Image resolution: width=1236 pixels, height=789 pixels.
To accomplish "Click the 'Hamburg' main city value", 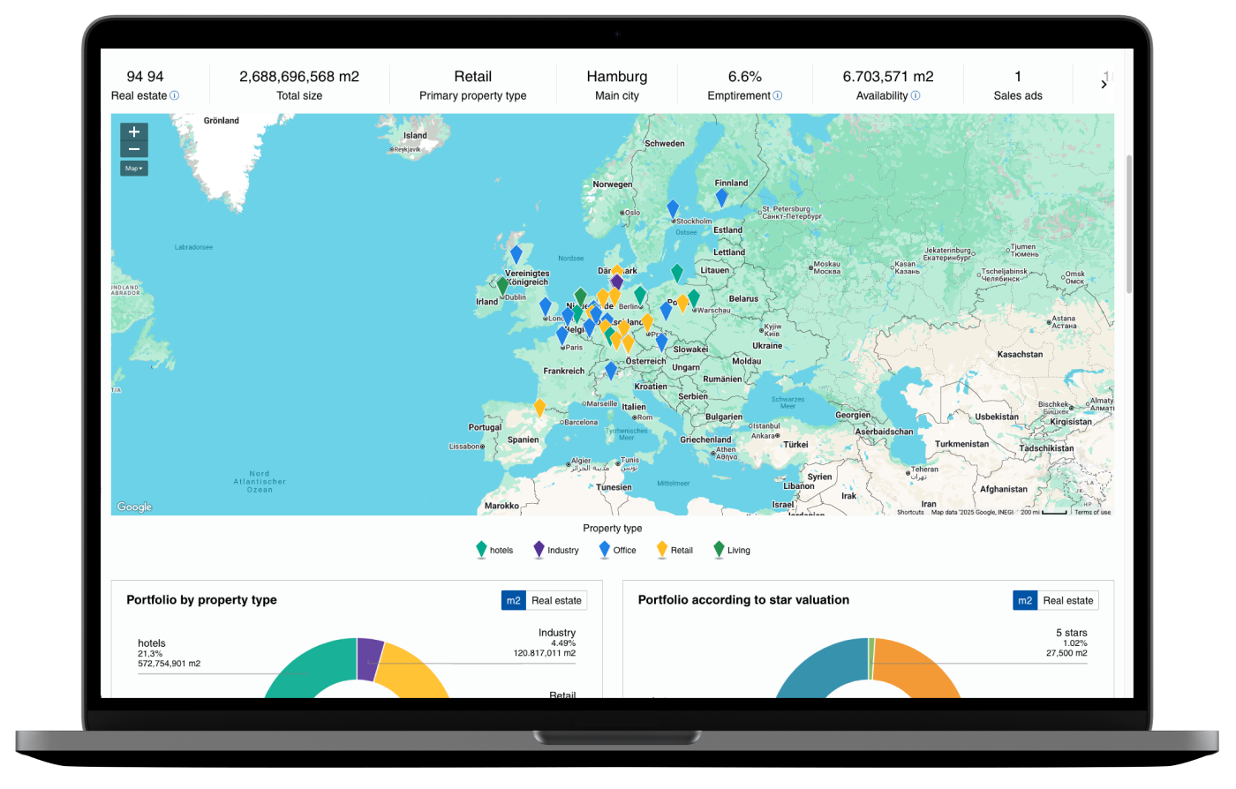I will click(x=617, y=77).
